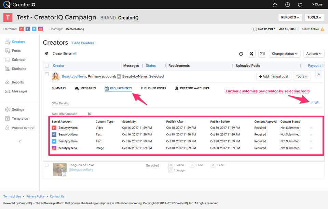Remove the Facebook Text requirement row

coord(311,134)
